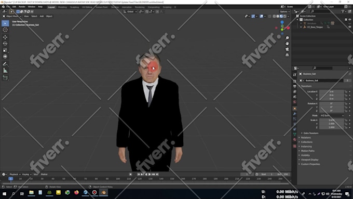Viewport: 353px width, 199px height.
Task: Switch to wireframe shading mode
Action: click(274, 16)
